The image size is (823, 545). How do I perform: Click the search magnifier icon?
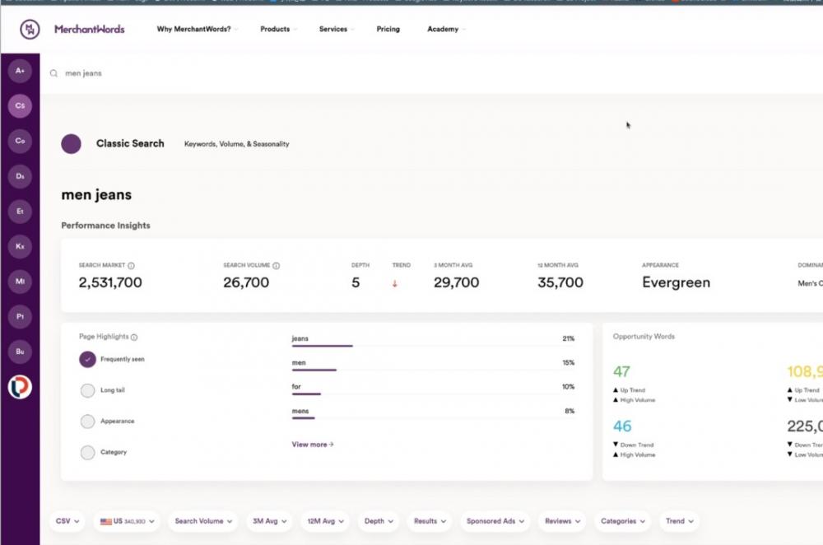pos(53,73)
